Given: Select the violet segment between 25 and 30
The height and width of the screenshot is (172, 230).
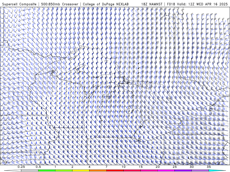Looking at the screenshot, I should point(183,171).
